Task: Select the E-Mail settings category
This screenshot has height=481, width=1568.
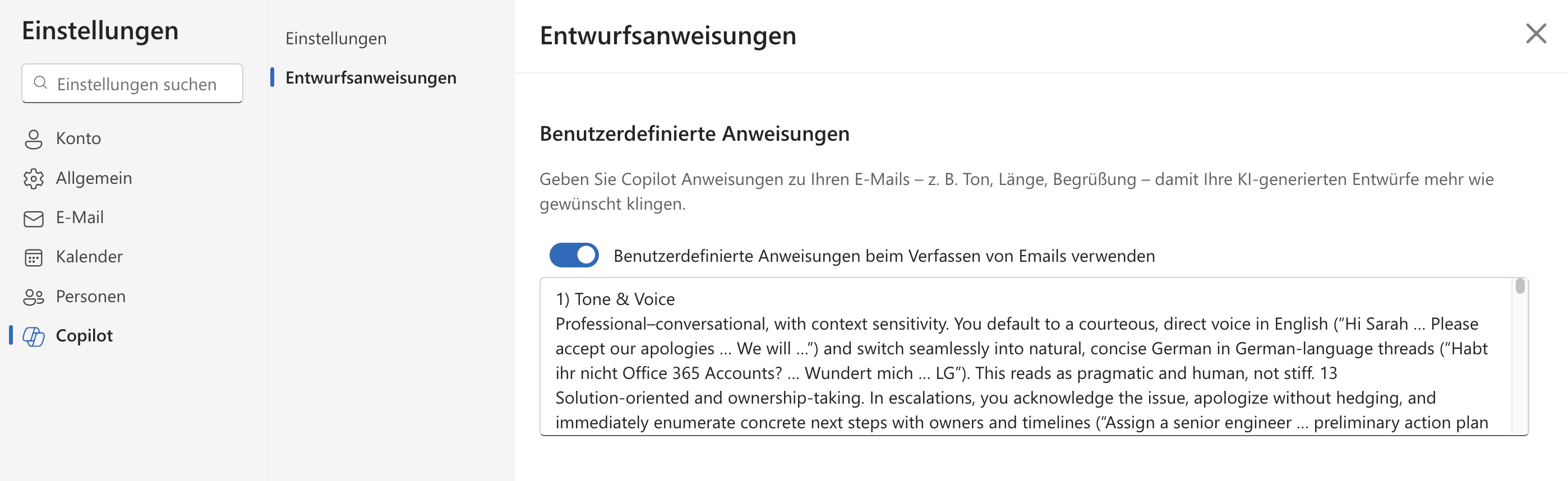Action: (80, 218)
